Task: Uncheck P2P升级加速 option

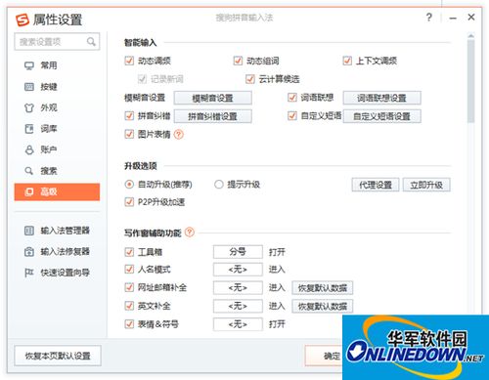Action: click(x=129, y=202)
